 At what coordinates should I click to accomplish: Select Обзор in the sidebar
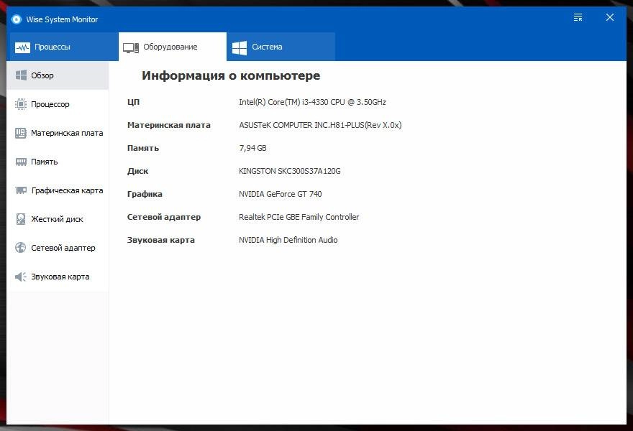click(x=58, y=75)
